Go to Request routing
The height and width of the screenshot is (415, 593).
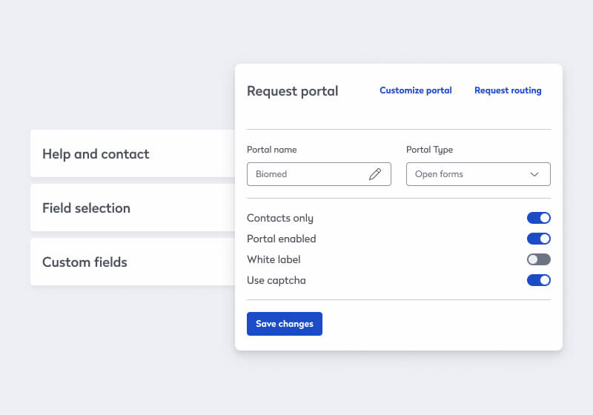coord(508,90)
